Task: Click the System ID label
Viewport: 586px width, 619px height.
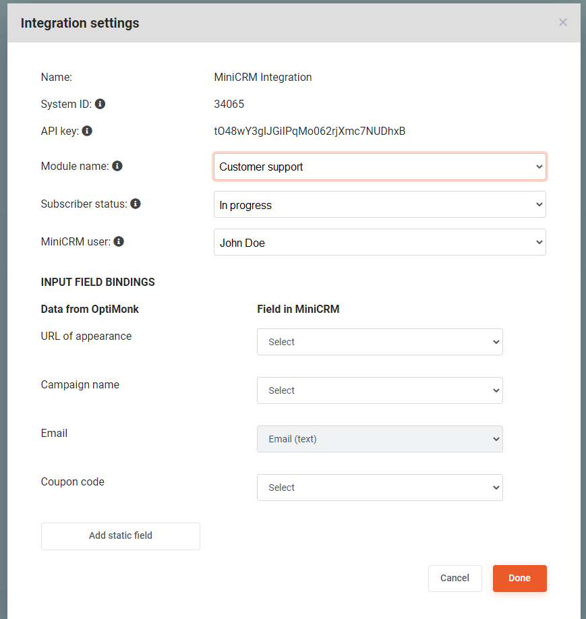Action: point(66,105)
